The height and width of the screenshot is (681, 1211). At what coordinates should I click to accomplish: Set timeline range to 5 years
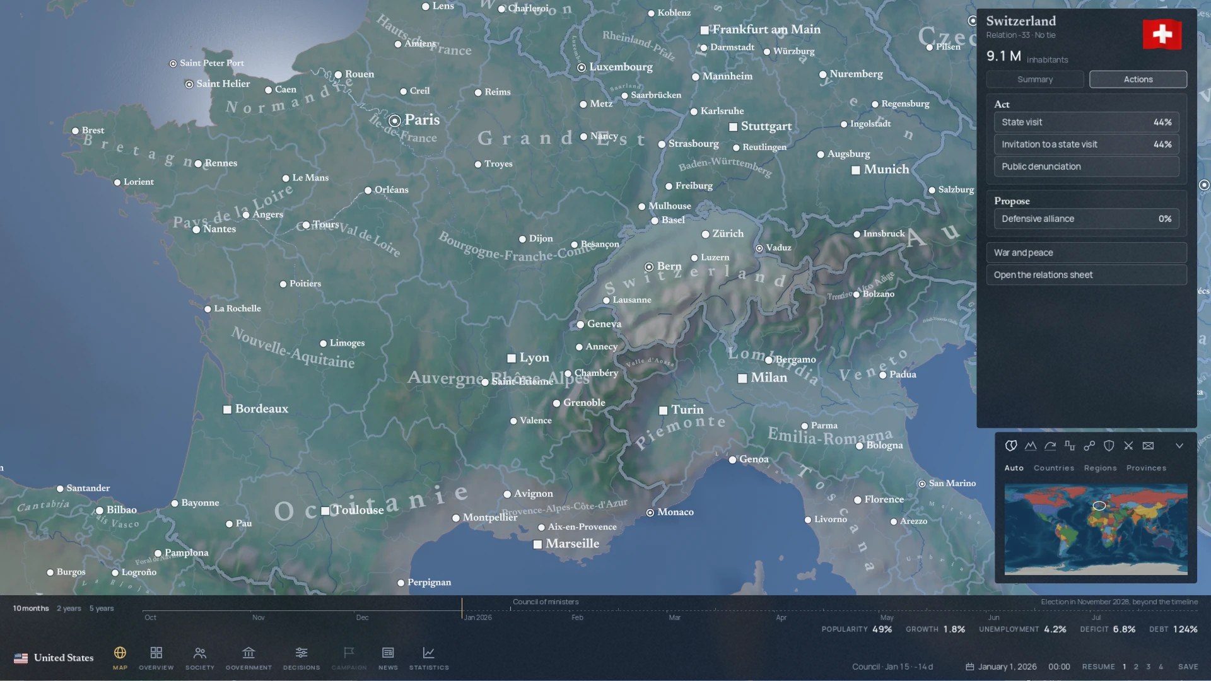[x=102, y=608]
